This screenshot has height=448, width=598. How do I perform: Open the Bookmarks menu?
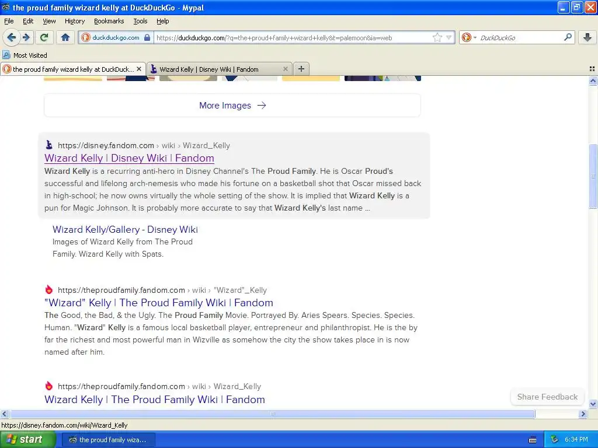pos(109,21)
